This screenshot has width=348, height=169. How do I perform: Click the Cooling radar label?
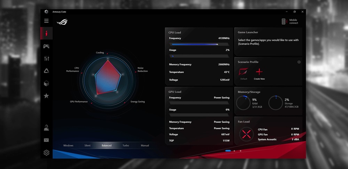pos(100,53)
